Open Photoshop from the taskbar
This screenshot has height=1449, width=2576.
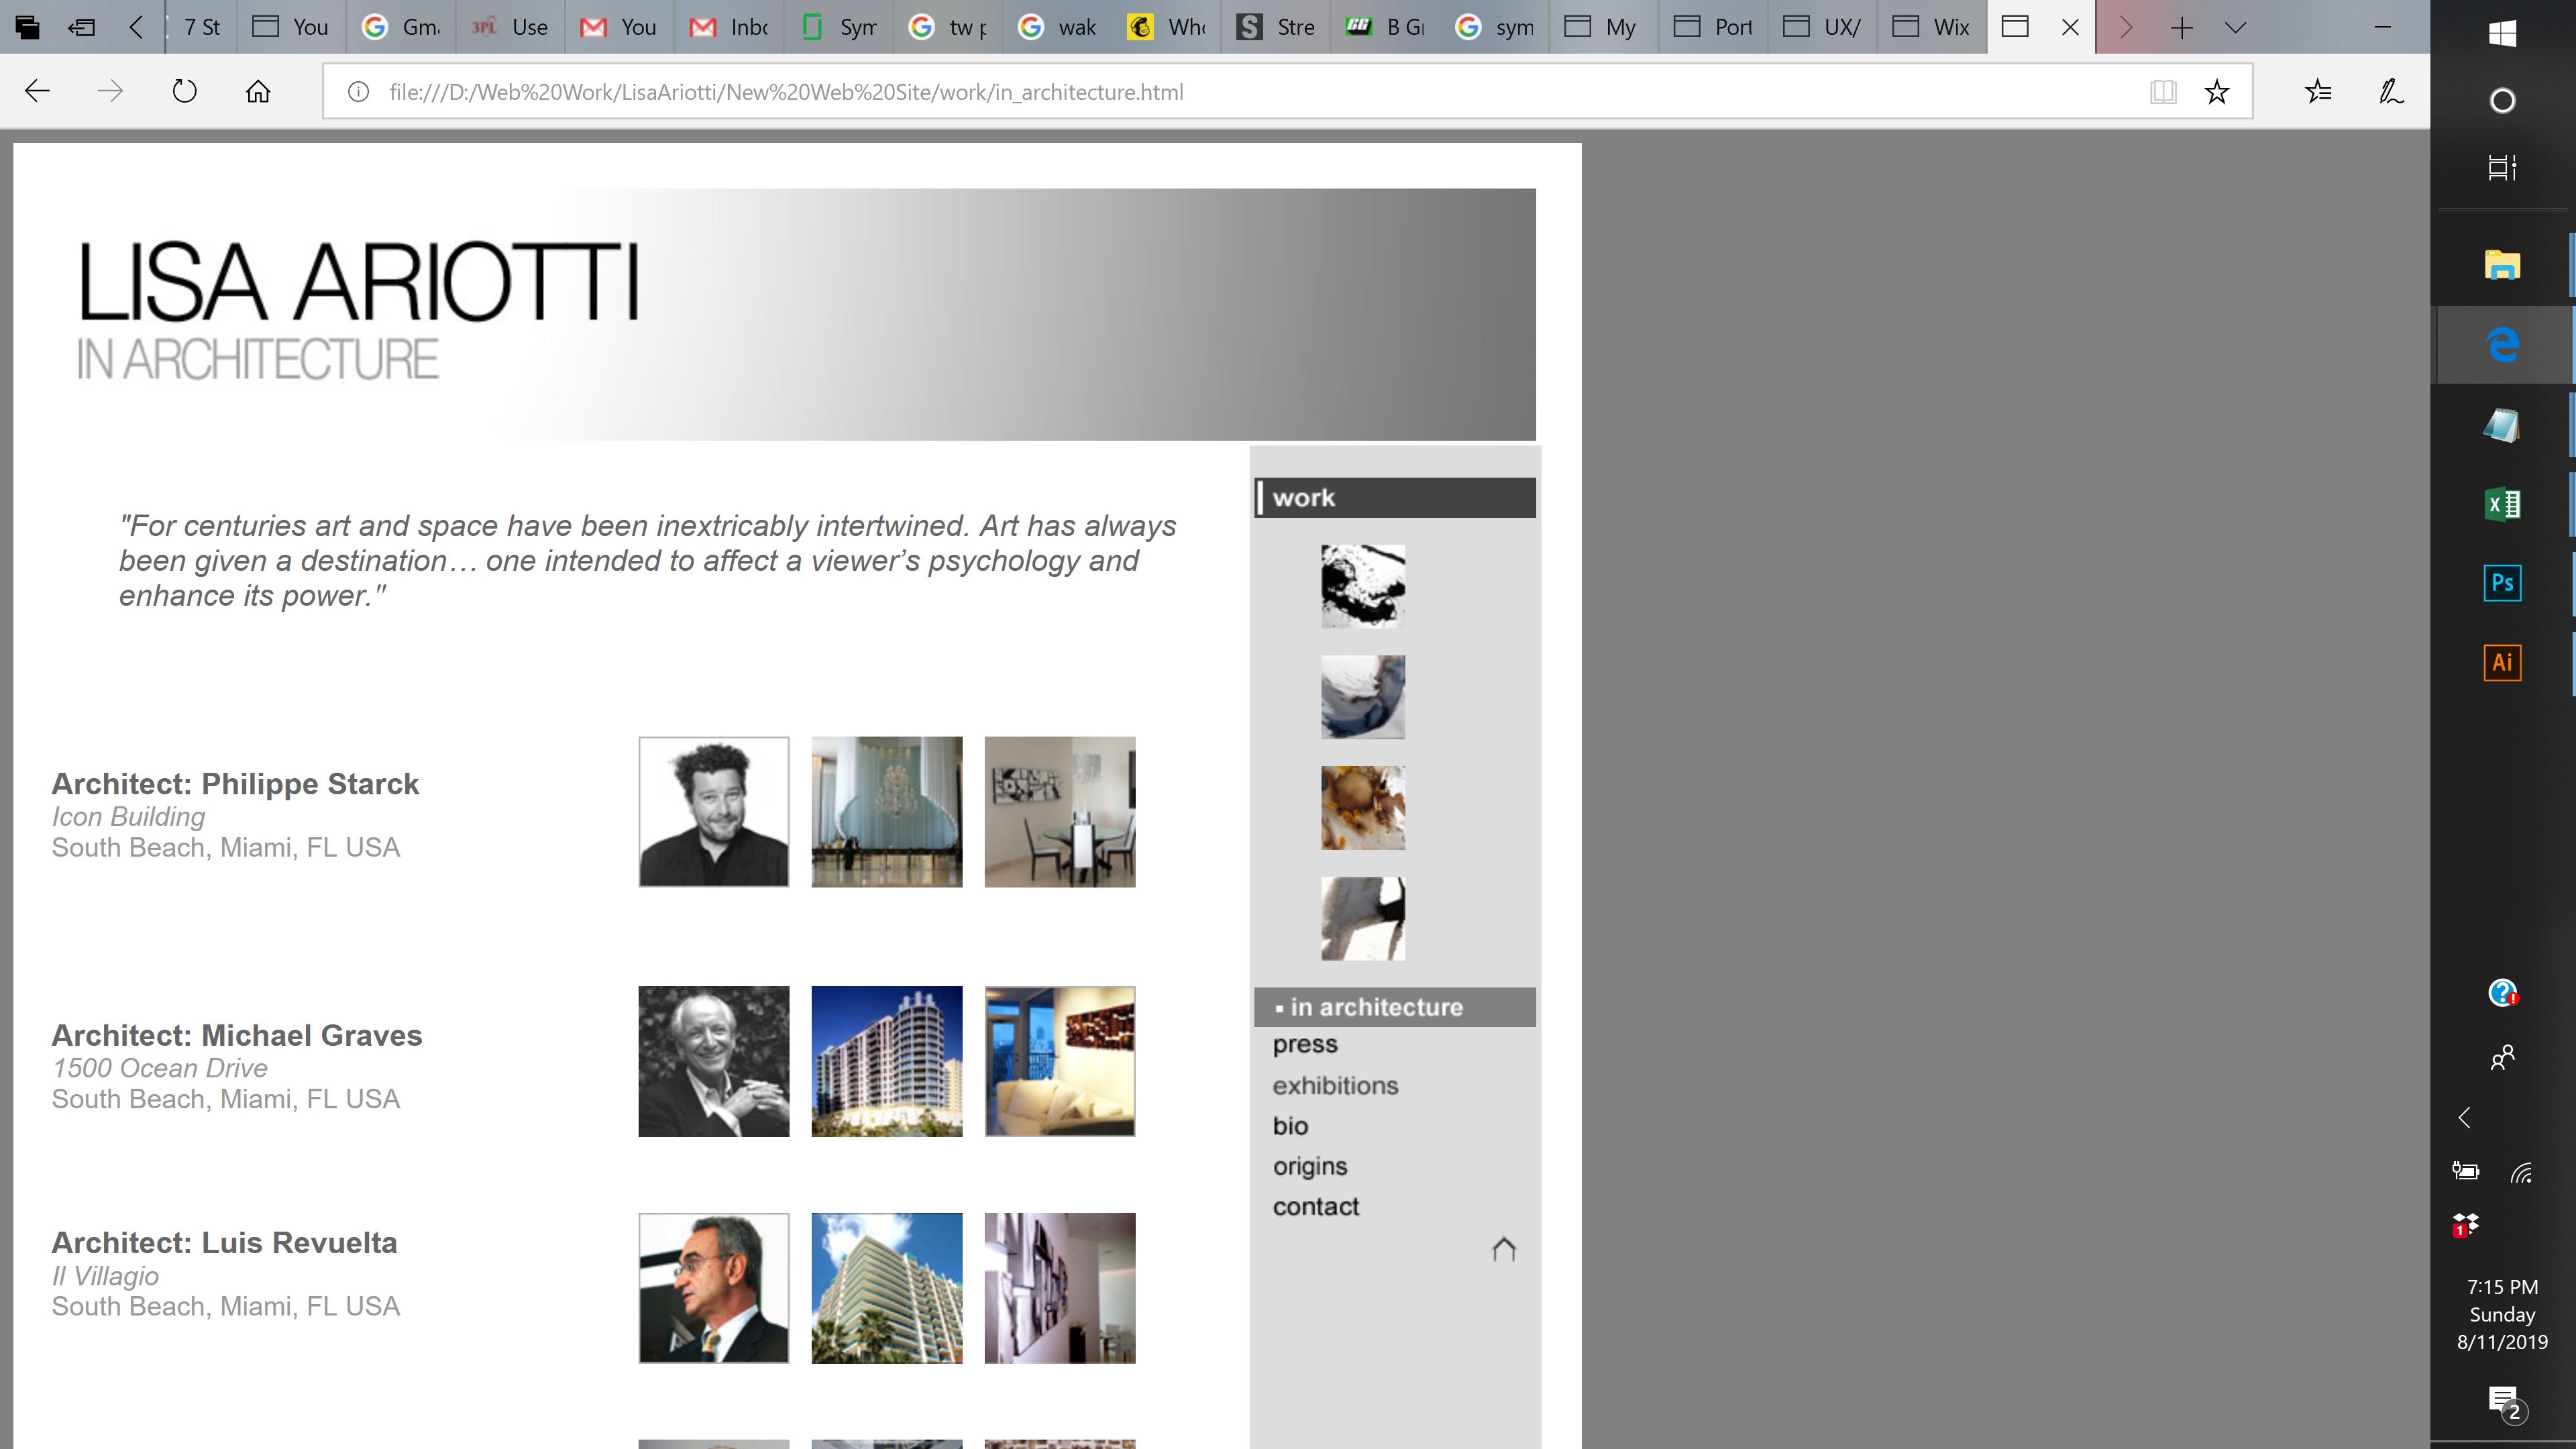pyautogui.click(x=2502, y=583)
